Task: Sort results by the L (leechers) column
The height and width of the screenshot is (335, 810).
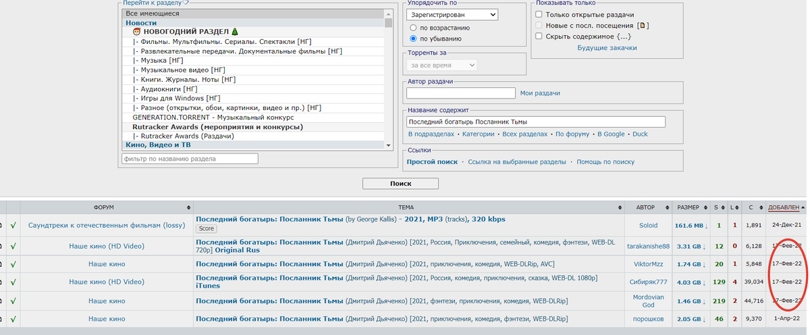Action: [734, 207]
